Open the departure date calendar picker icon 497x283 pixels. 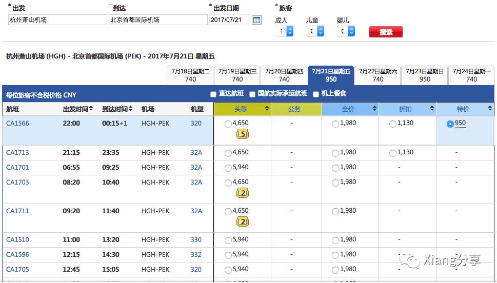(256, 20)
